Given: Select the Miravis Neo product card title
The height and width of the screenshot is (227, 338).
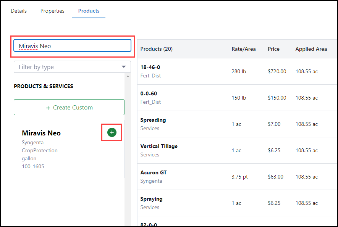Looking at the screenshot, I should [x=41, y=133].
